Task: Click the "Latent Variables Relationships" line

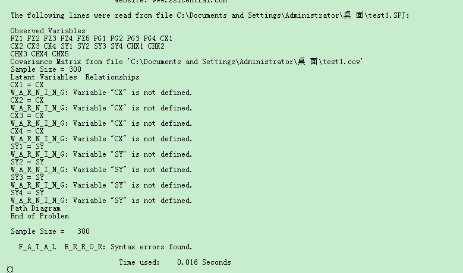Action: point(75,77)
